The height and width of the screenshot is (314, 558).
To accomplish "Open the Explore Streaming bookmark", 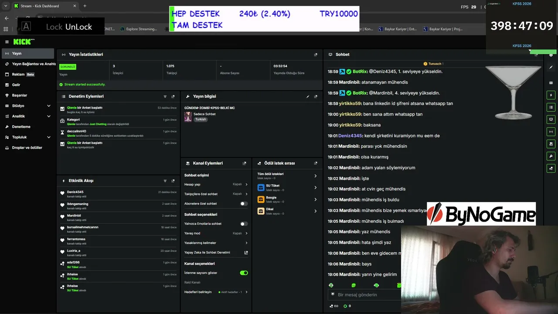I will pyautogui.click(x=138, y=29).
